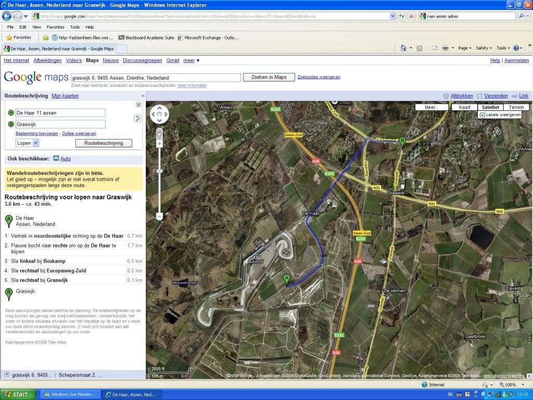Screen dimensions: 533x400
Task: Click the zoom in plus button
Action: tap(159, 144)
